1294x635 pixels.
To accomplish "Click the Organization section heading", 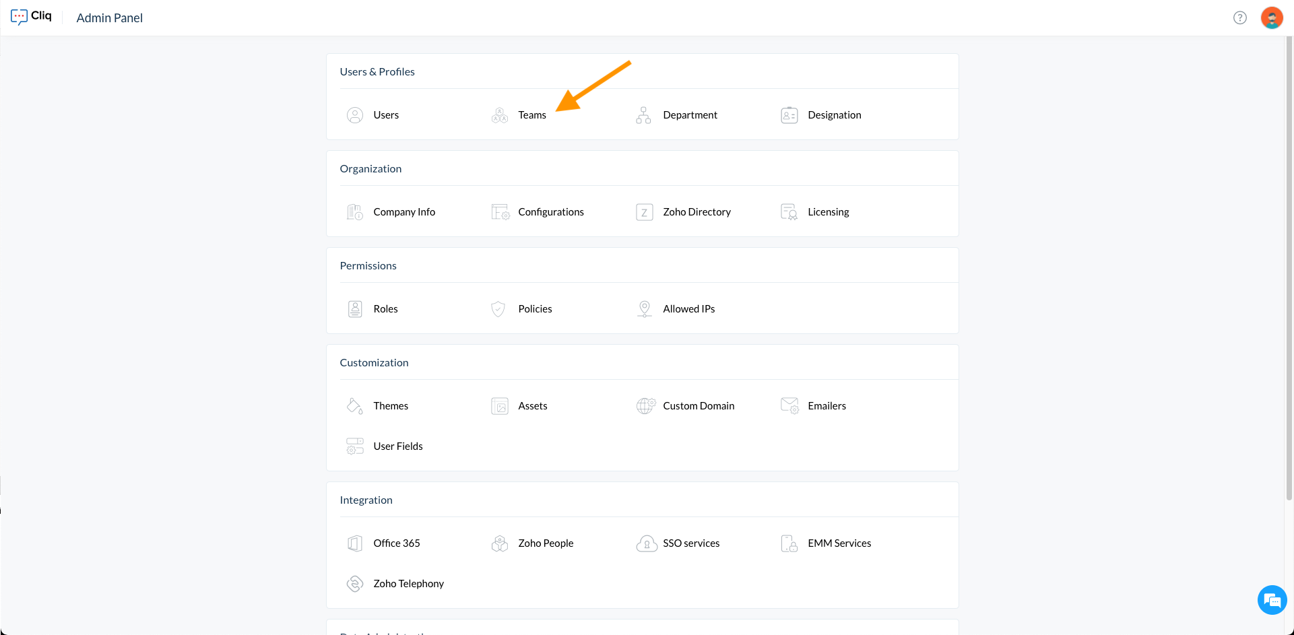I will [x=370, y=169].
